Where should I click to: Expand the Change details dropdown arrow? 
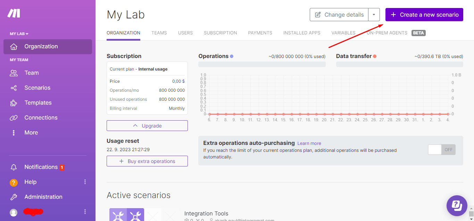374,15
